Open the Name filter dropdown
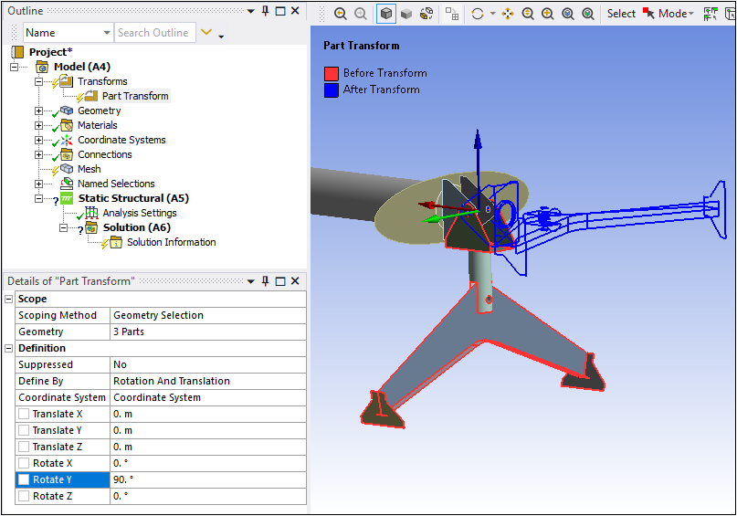This screenshot has width=737, height=516. tap(107, 33)
